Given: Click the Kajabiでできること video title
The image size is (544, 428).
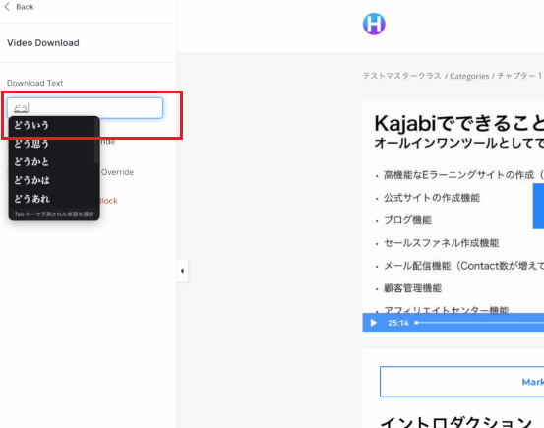Looking at the screenshot, I should tap(459, 123).
